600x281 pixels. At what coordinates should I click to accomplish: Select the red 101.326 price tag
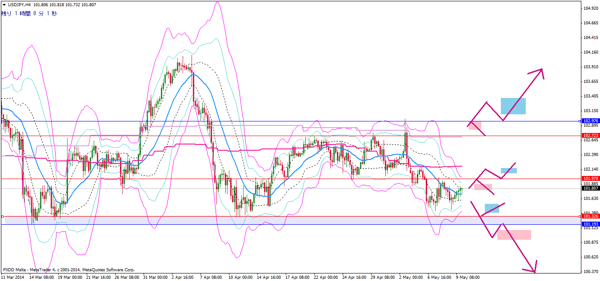591,216
